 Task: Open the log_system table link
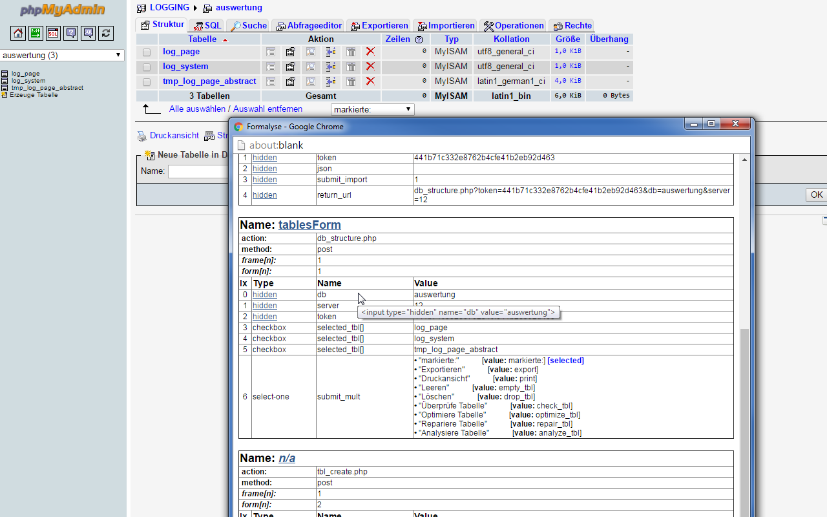tap(185, 67)
